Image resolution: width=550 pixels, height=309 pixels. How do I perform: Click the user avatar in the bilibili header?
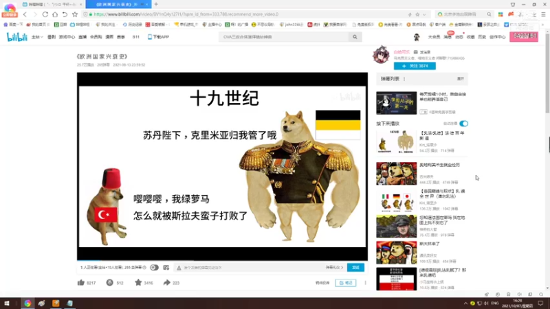pyautogui.click(x=417, y=37)
